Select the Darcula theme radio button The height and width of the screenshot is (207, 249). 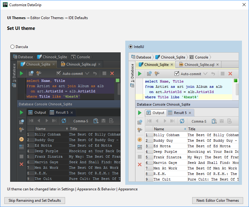(12, 47)
